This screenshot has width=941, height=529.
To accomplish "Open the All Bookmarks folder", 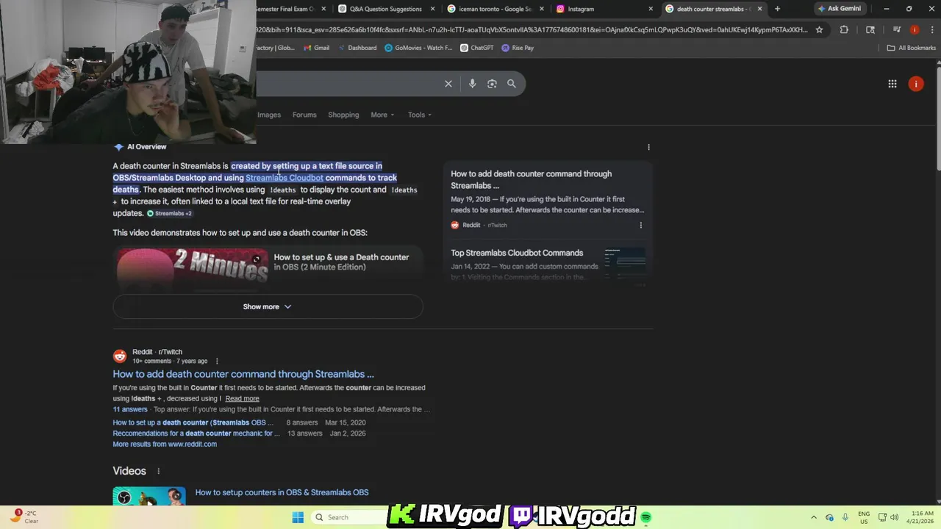I will point(911,48).
